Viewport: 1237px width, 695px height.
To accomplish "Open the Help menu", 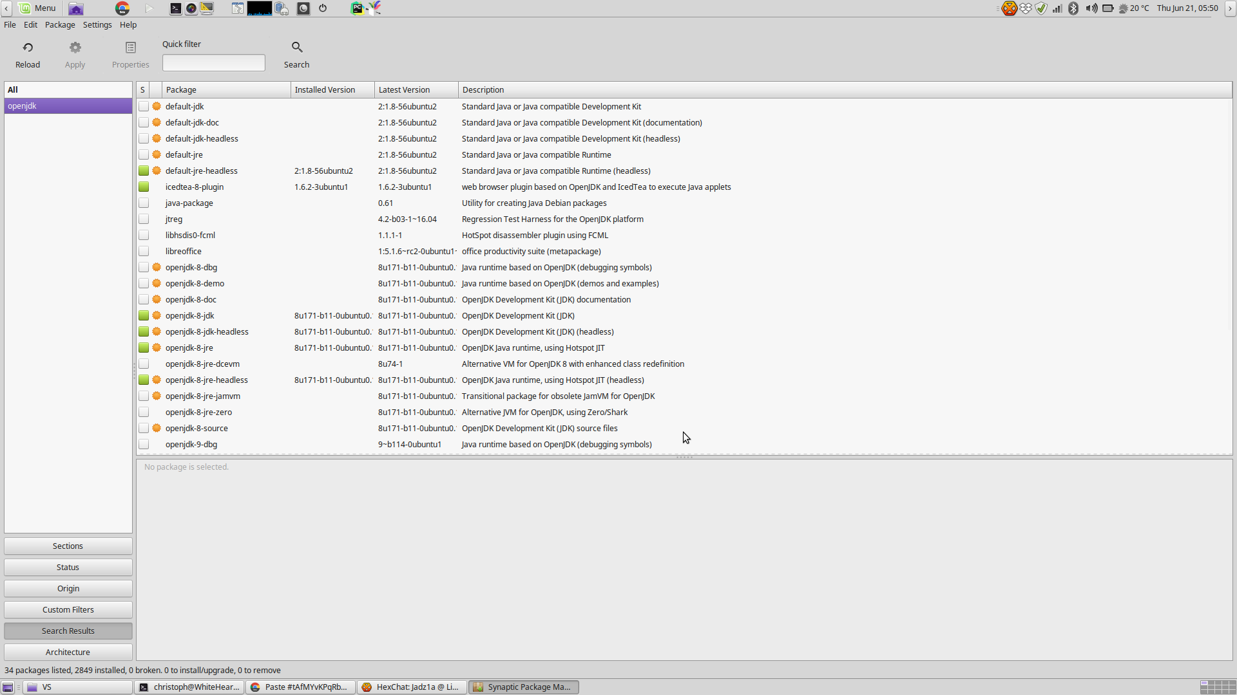I will click(x=128, y=24).
